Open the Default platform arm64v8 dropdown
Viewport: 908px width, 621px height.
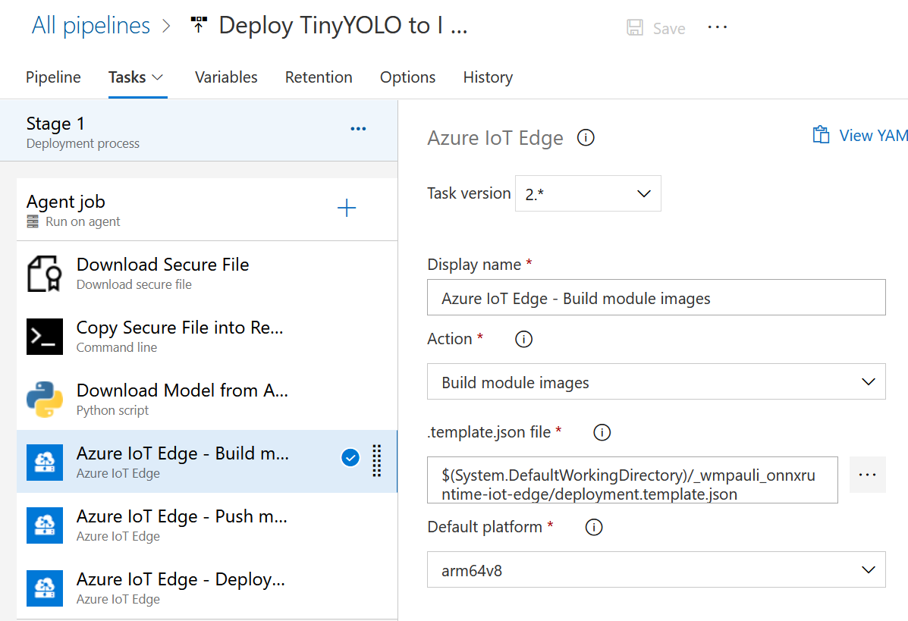click(x=656, y=570)
